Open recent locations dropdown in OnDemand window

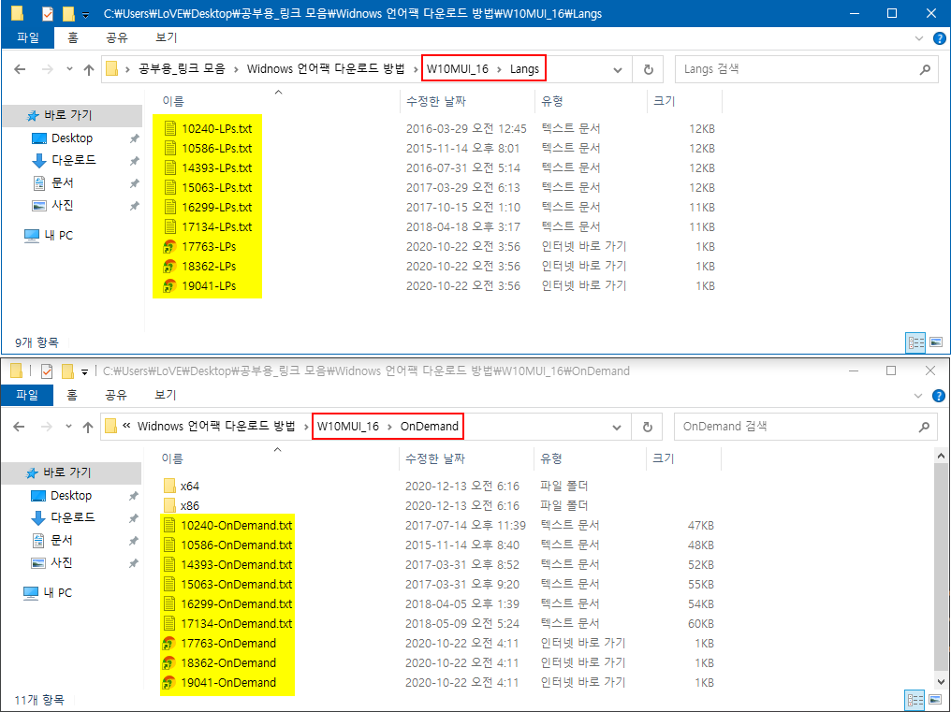point(68,427)
